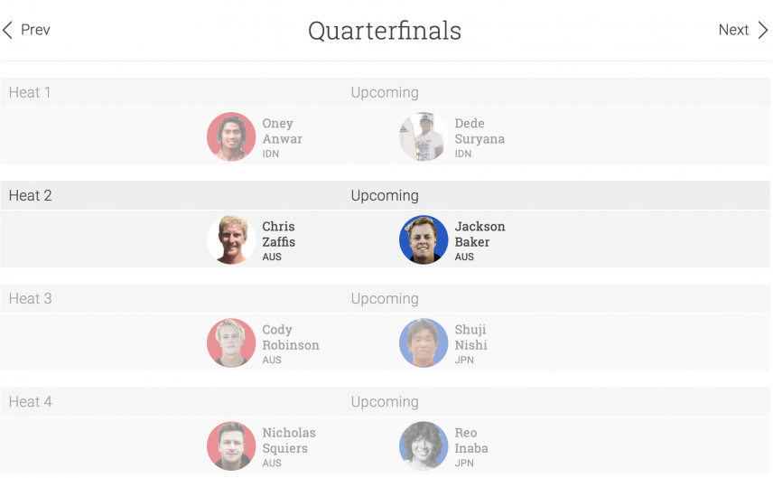Open the Heat 4 header row
Viewport: 773px width, 478px height.
[385, 401]
